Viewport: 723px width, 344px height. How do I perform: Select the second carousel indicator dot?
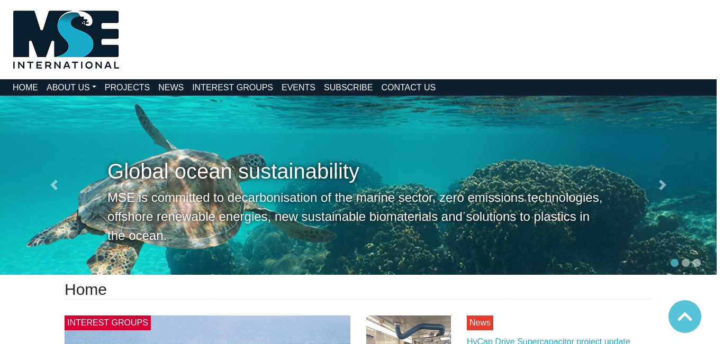(685, 263)
